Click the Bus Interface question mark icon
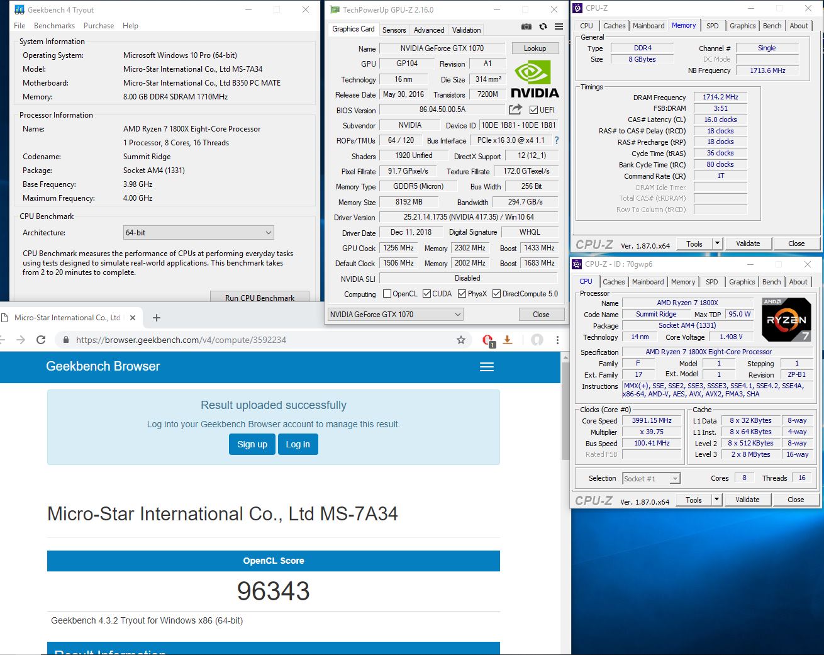Image resolution: width=824 pixels, height=655 pixels. pyautogui.click(x=557, y=140)
